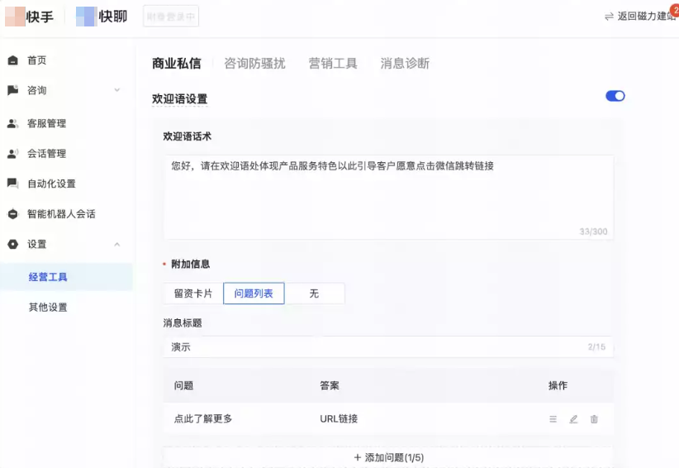This screenshot has width=679, height=468.
Task: Click the 操作 column header
Action: click(558, 385)
